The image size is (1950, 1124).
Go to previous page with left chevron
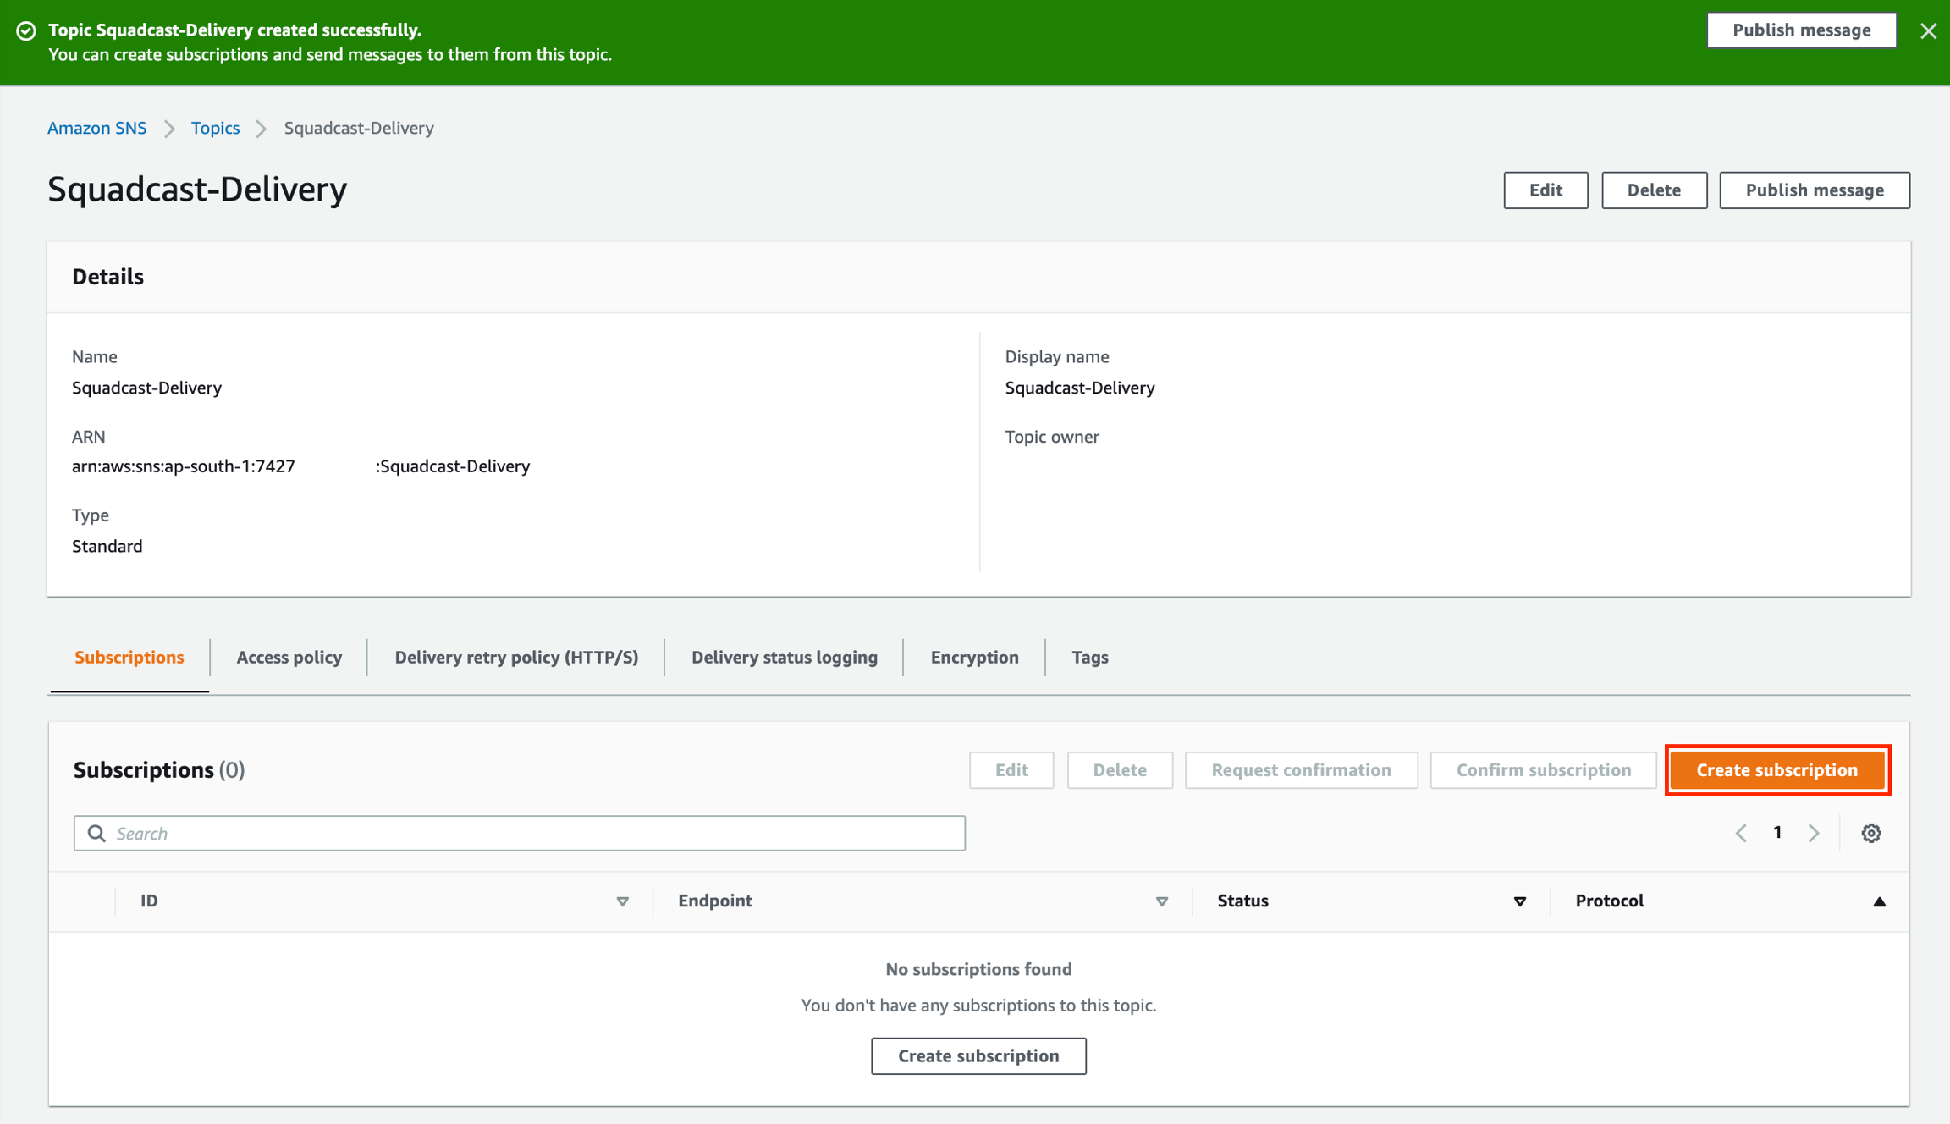click(x=1741, y=833)
